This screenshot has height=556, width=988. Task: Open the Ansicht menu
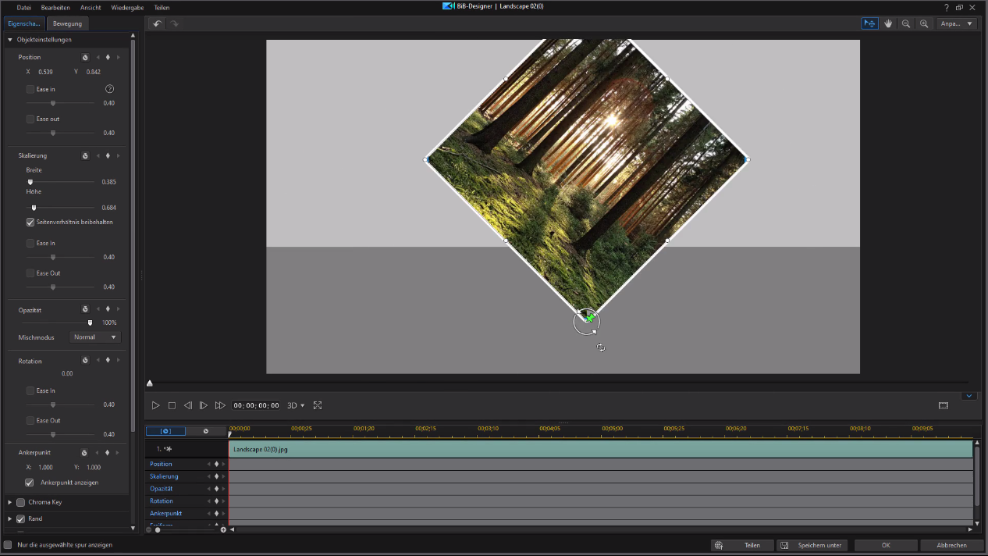(x=91, y=7)
